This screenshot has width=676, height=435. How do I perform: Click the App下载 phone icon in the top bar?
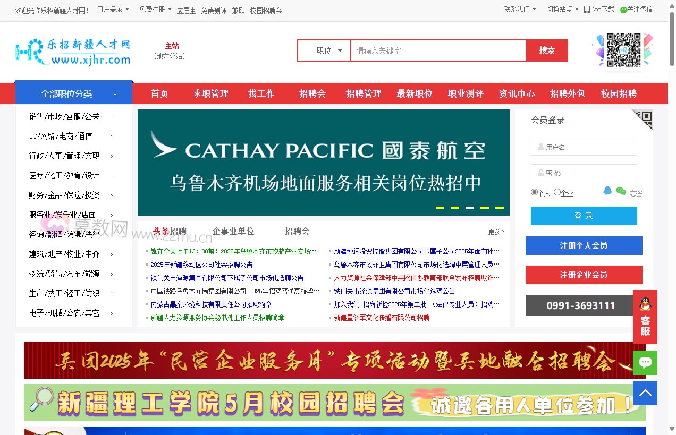pos(586,9)
